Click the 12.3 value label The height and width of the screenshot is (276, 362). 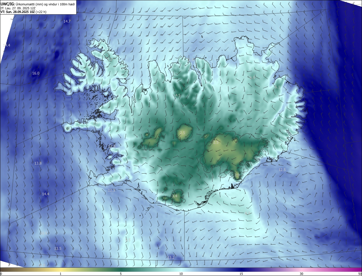[x=112, y=190]
